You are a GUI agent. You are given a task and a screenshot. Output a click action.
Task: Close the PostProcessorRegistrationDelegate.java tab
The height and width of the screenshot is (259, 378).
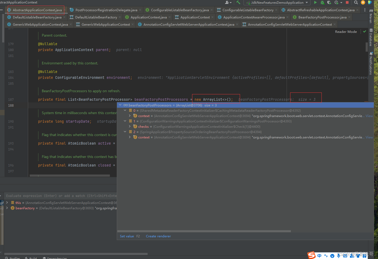coord(140,10)
